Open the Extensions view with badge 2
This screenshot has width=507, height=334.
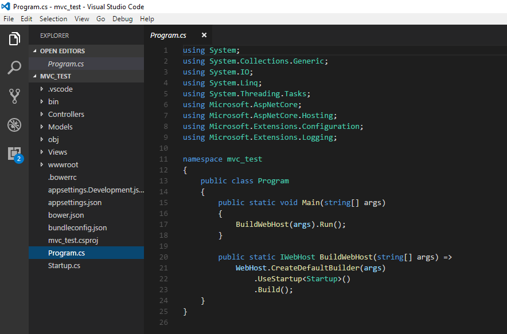point(15,155)
